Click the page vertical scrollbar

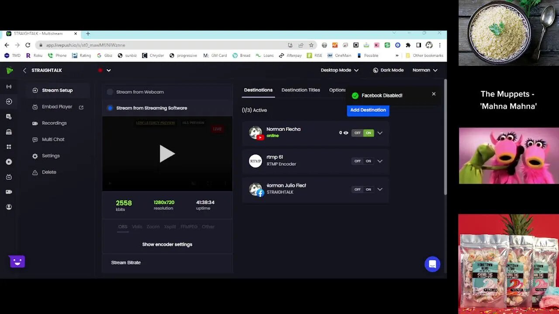pos(445,137)
